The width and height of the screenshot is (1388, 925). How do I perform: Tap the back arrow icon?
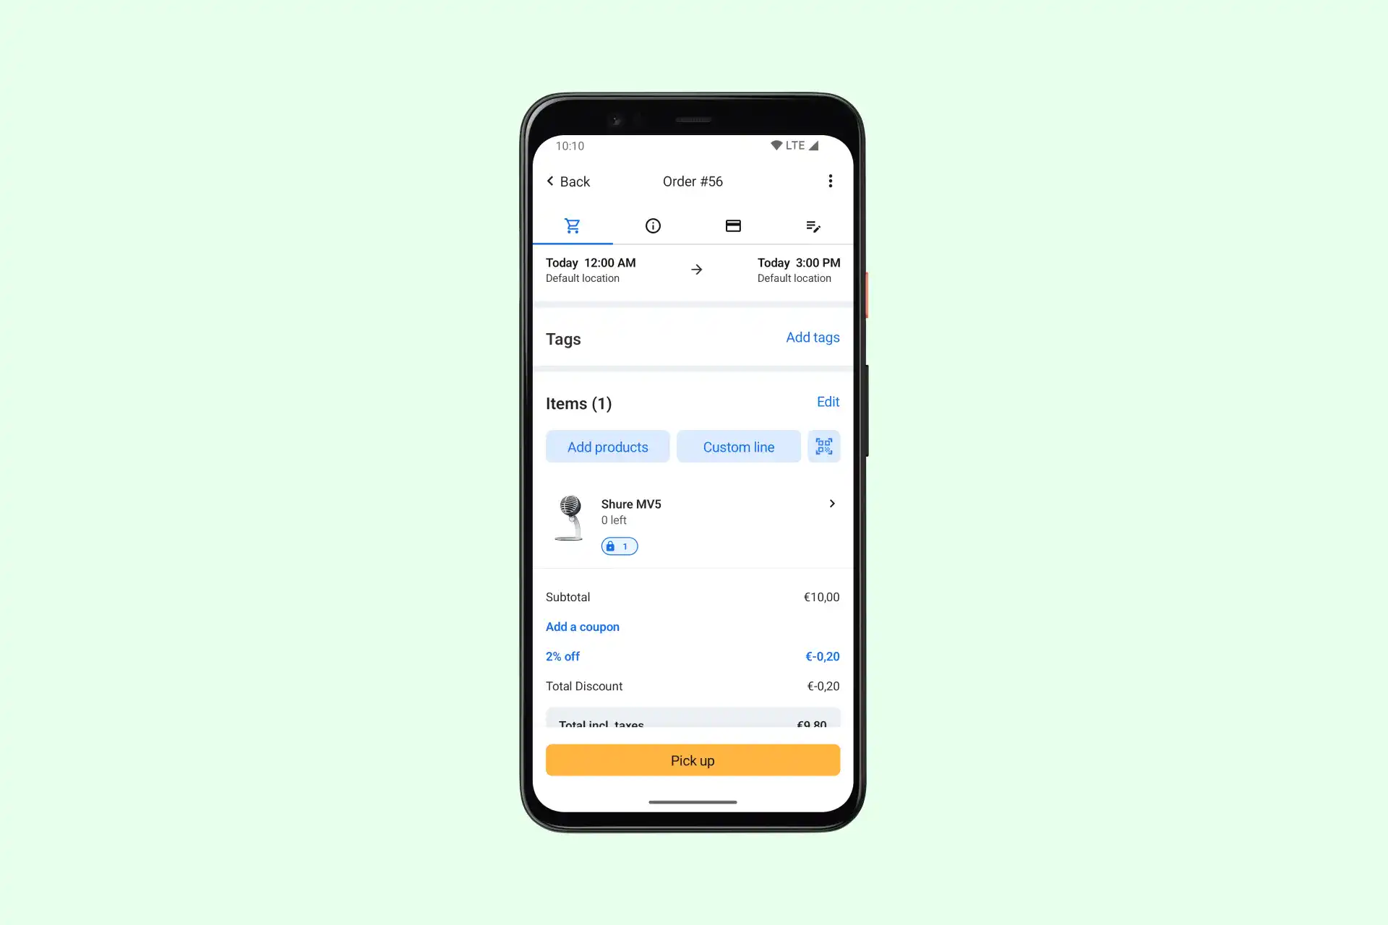pos(549,181)
